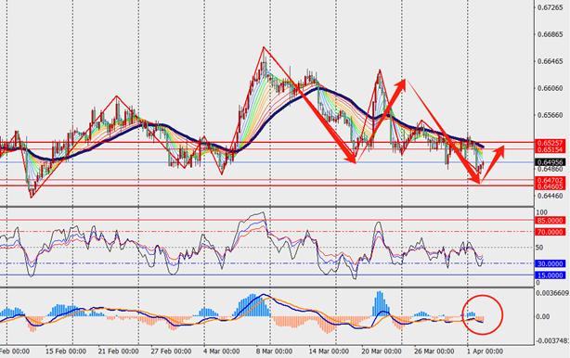Click the 0.64605 support level label
This screenshot has width=570, height=358.
point(550,186)
